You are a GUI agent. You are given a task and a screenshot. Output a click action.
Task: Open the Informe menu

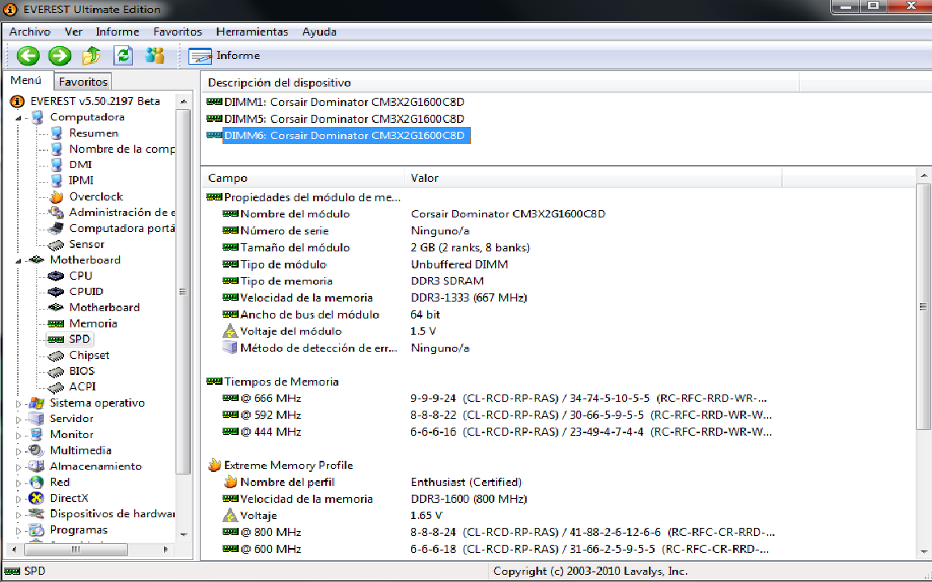(117, 32)
